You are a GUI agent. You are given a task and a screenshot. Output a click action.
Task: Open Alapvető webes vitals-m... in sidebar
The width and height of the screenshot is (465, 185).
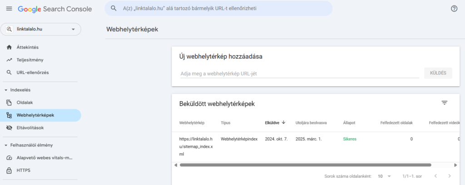[45, 158]
